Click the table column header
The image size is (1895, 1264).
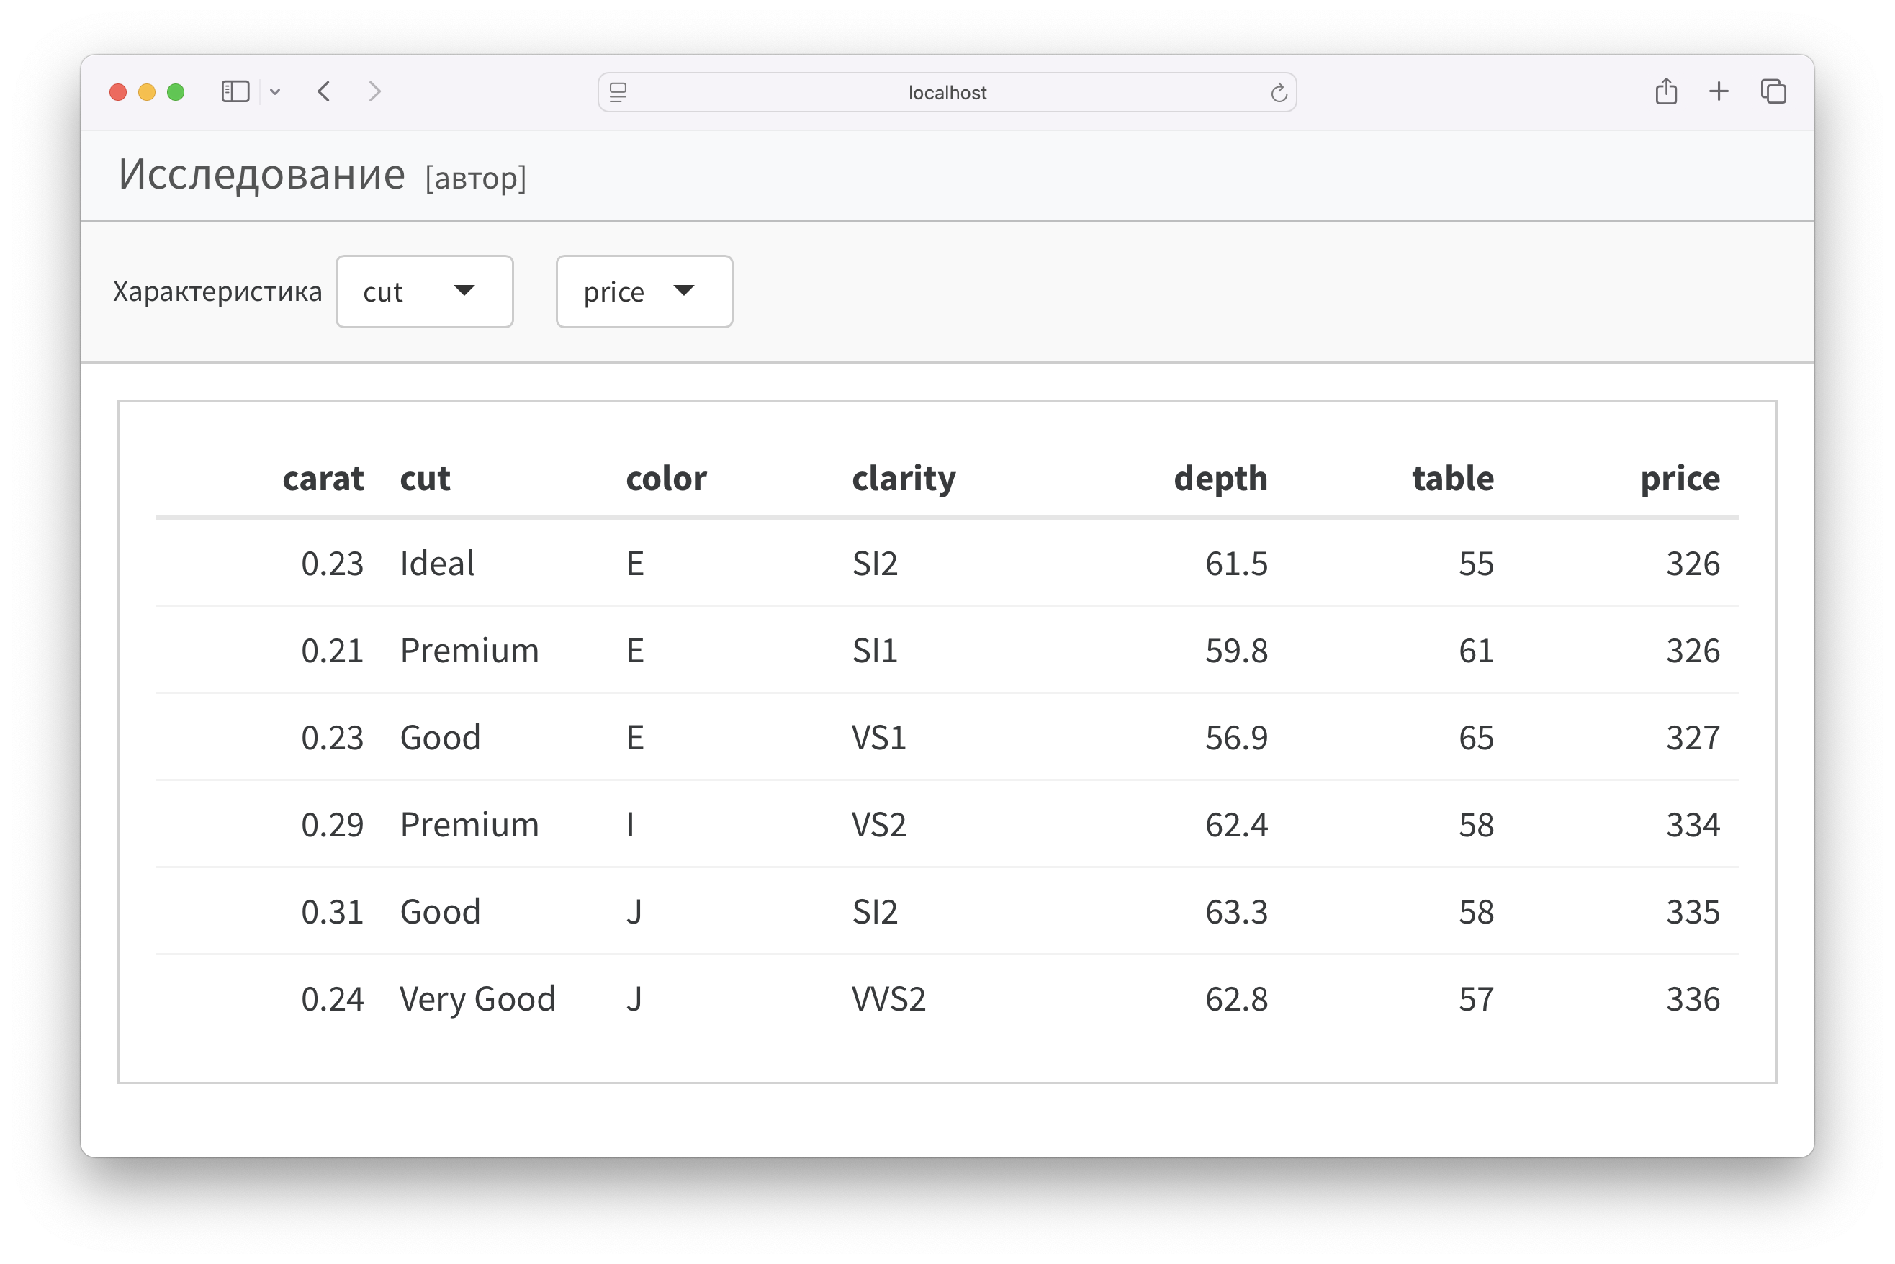tap(1453, 479)
